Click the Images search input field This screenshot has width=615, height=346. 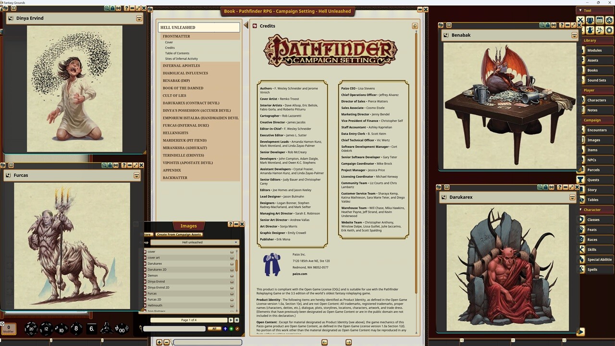point(174,329)
